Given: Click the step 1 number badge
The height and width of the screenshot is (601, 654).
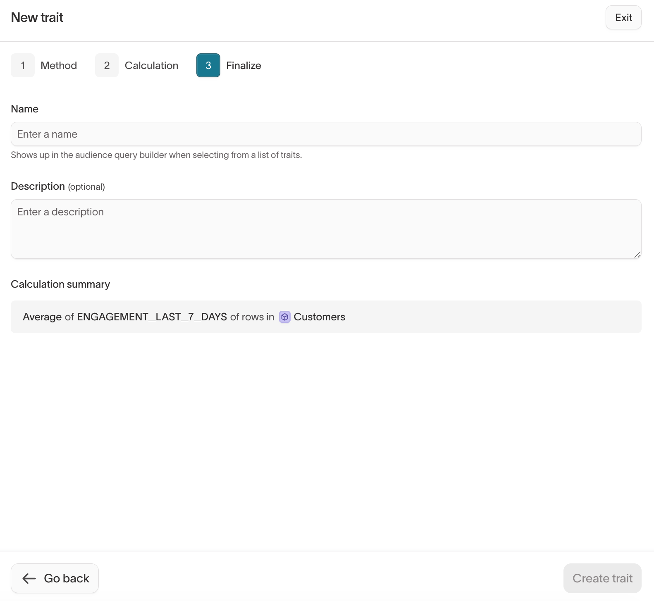Looking at the screenshot, I should [x=23, y=65].
